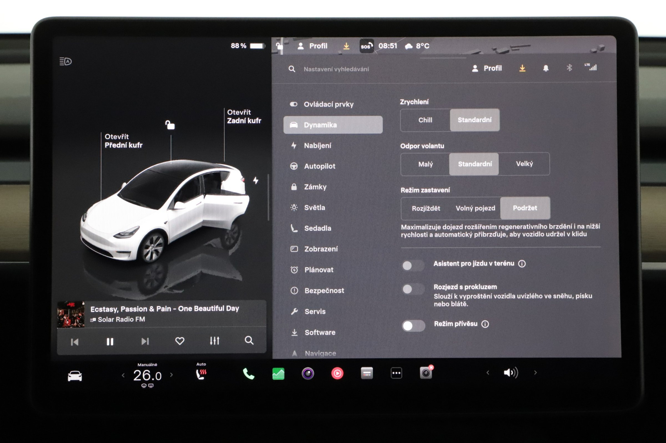666x443 pixels.
Task: Click the unlock padlock above the car
Action: click(x=170, y=125)
